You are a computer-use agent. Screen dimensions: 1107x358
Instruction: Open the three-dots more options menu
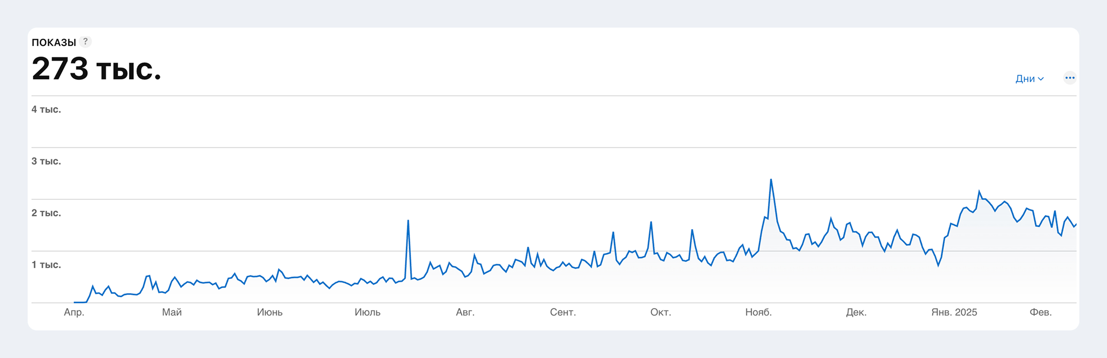(1070, 78)
